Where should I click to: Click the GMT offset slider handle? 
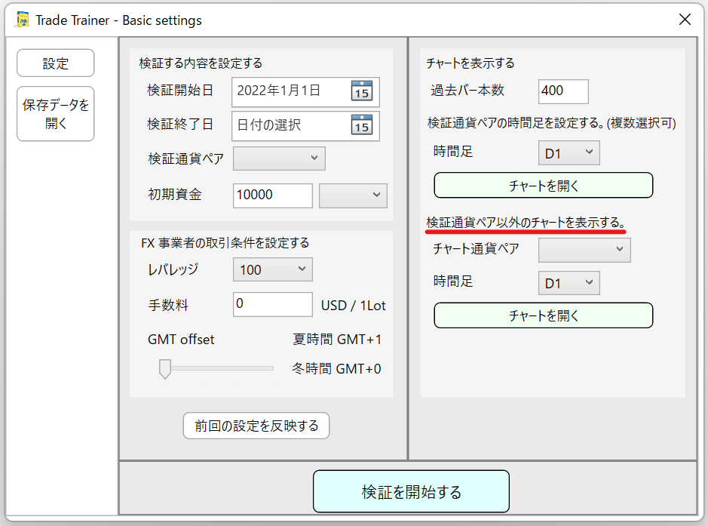(164, 368)
